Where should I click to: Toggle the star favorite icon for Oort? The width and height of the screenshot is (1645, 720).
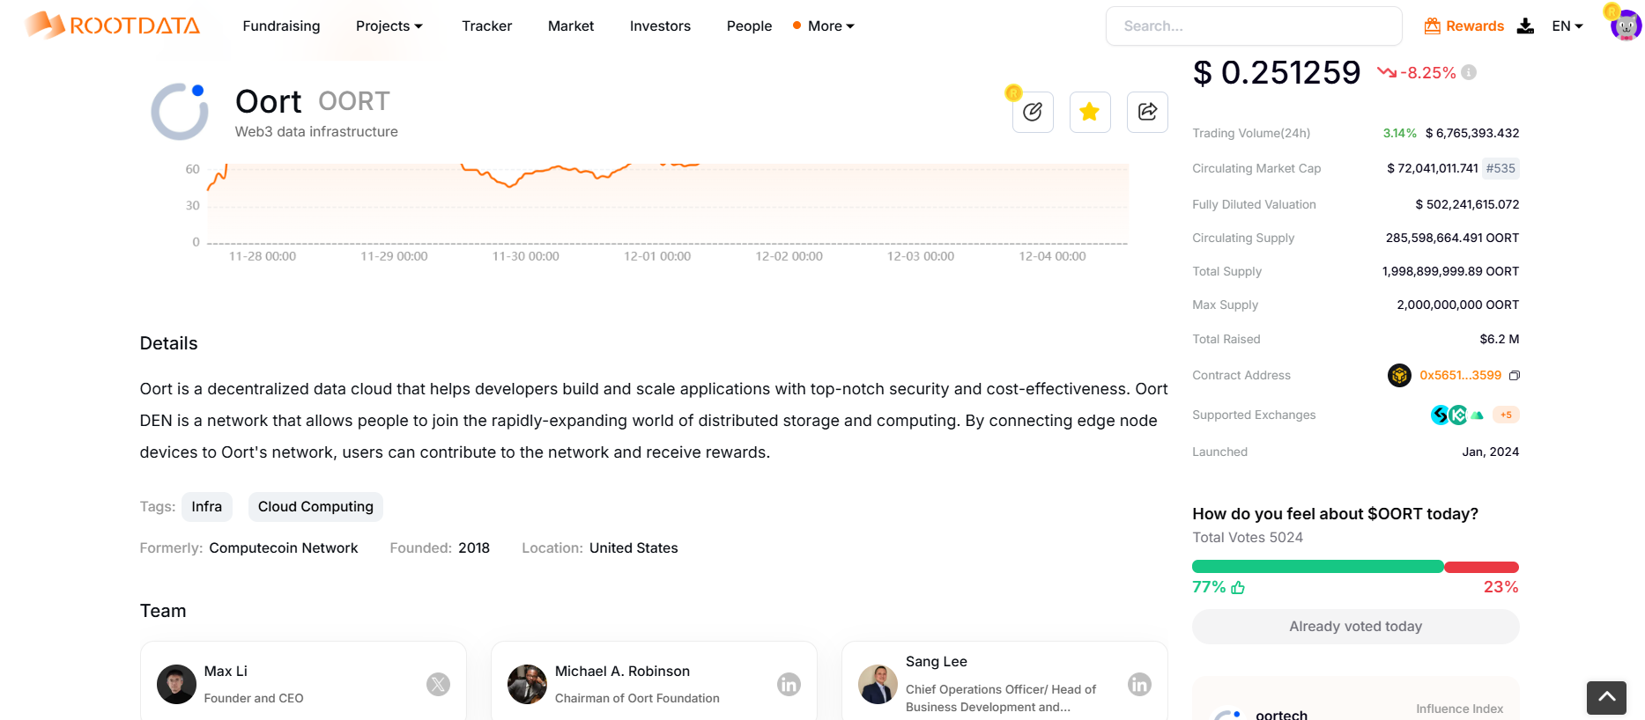coord(1090,112)
